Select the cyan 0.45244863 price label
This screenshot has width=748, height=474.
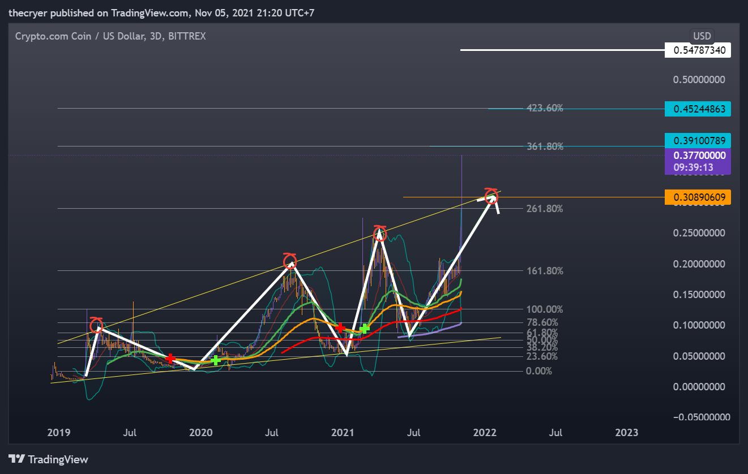(x=698, y=109)
